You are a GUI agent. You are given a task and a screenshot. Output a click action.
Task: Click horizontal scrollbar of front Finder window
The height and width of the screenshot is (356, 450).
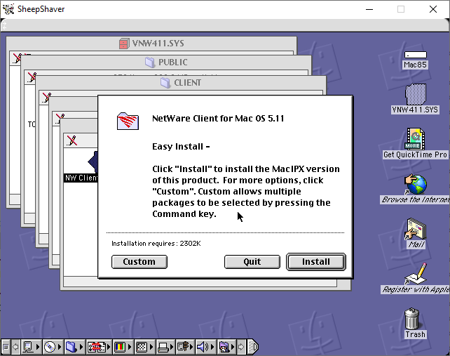click(200, 282)
